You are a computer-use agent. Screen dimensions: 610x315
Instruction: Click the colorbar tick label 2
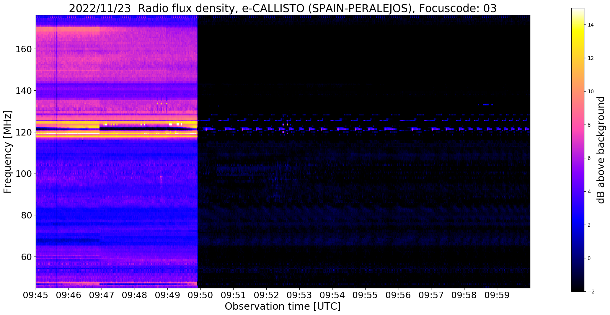pos(589,225)
